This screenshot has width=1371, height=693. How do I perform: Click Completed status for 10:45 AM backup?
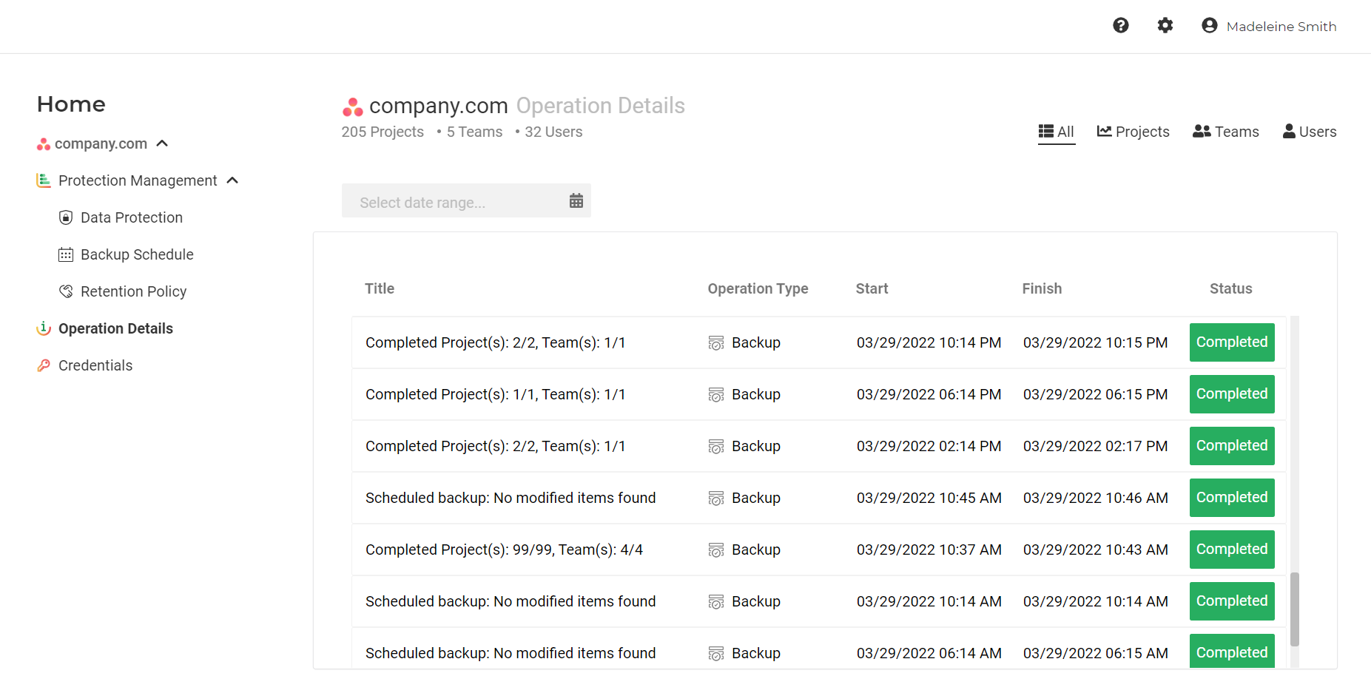coord(1232,498)
